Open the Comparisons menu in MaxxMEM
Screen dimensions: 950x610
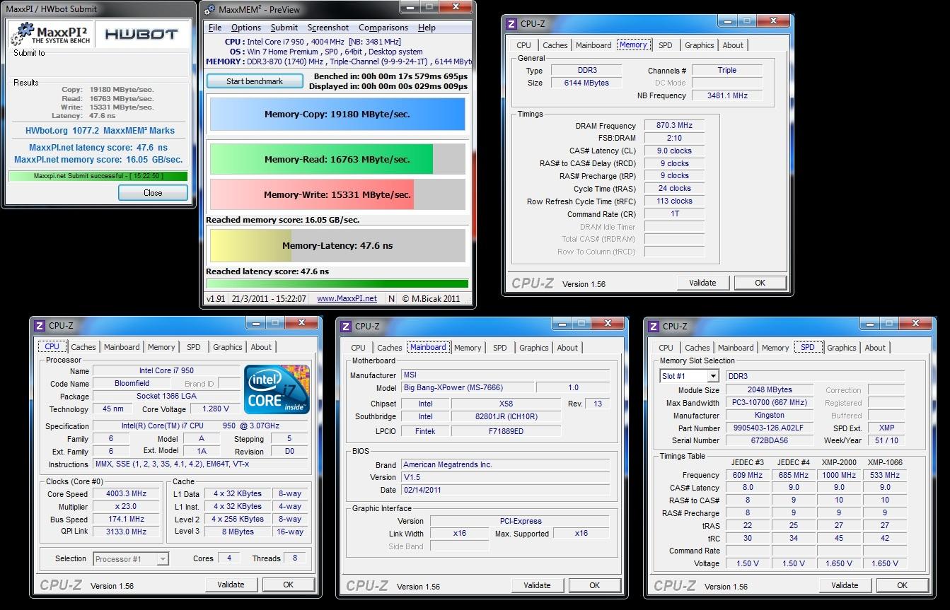pyautogui.click(x=383, y=28)
